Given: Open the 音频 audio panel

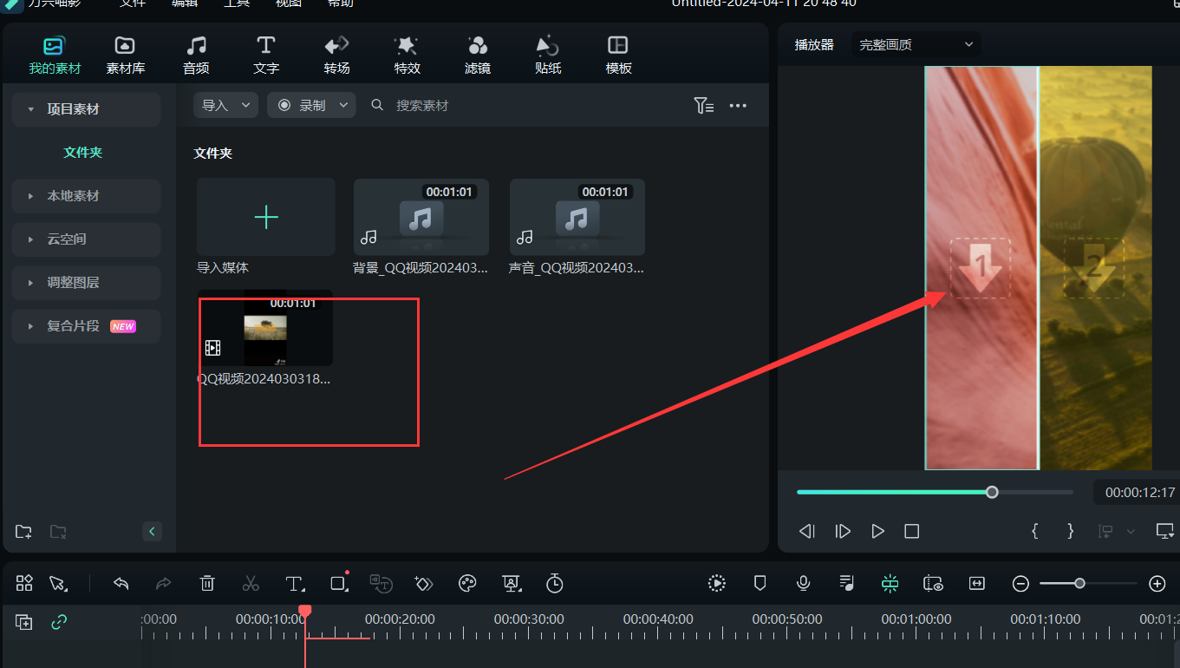Looking at the screenshot, I should pos(196,54).
